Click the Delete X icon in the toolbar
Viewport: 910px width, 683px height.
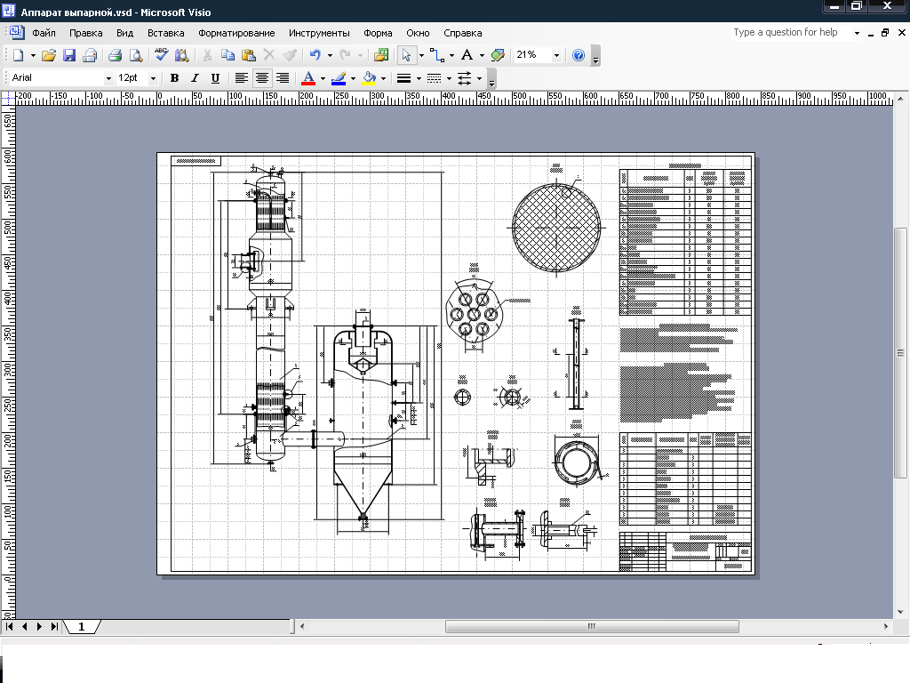tap(268, 55)
